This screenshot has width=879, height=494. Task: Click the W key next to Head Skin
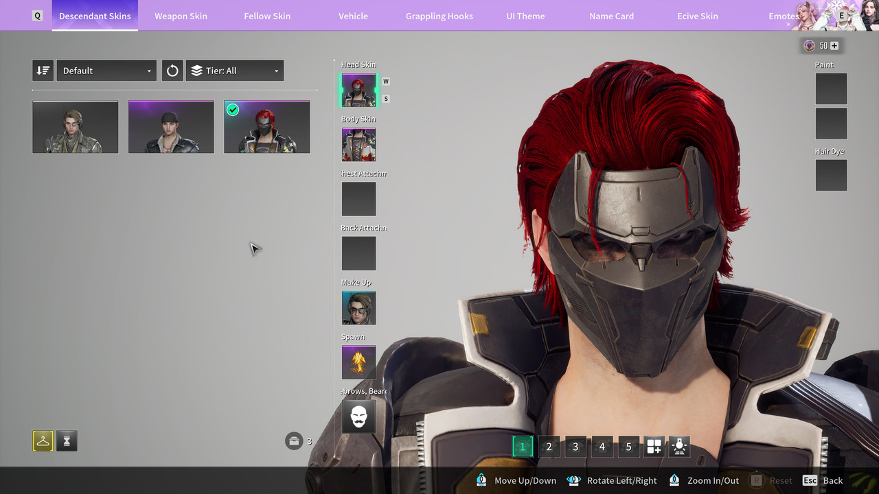[x=385, y=81]
